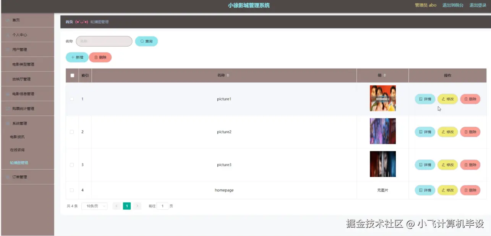Click the 详情 icon for picture3 row
491x236 pixels.
pyautogui.click(x=421, y=165)
